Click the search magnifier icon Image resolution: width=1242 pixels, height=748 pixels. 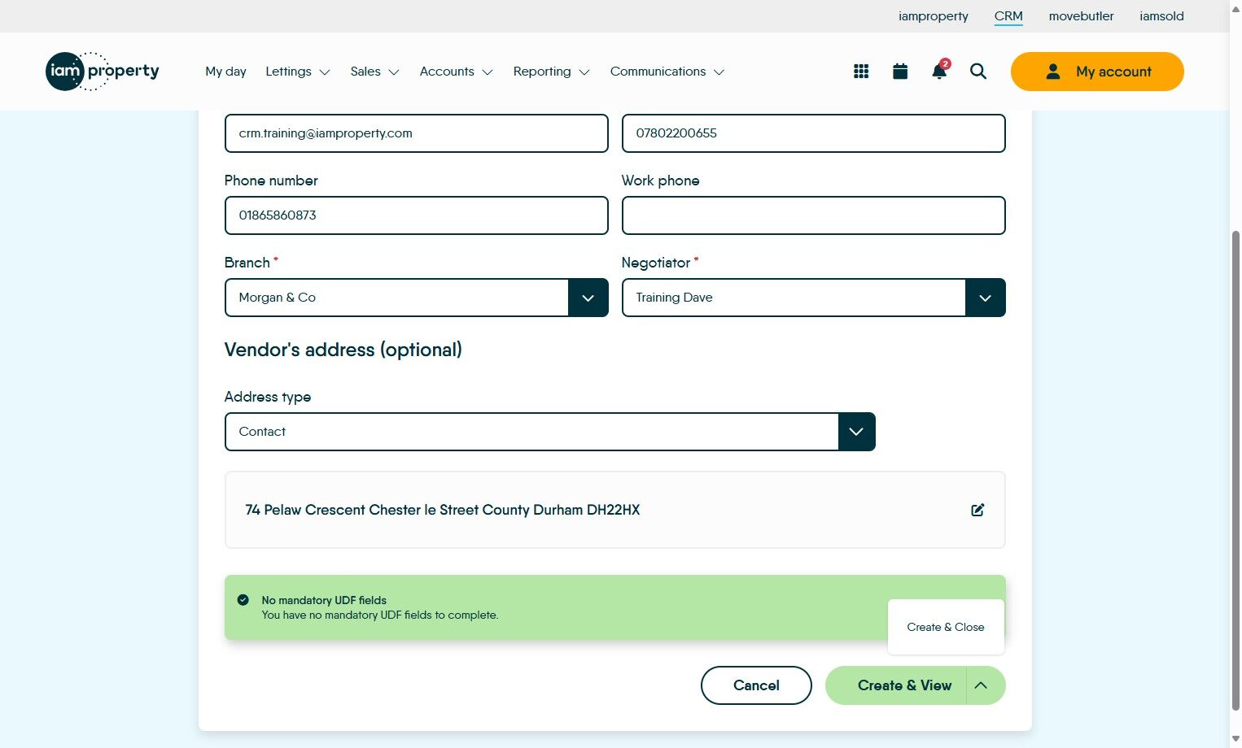point(978,72)
